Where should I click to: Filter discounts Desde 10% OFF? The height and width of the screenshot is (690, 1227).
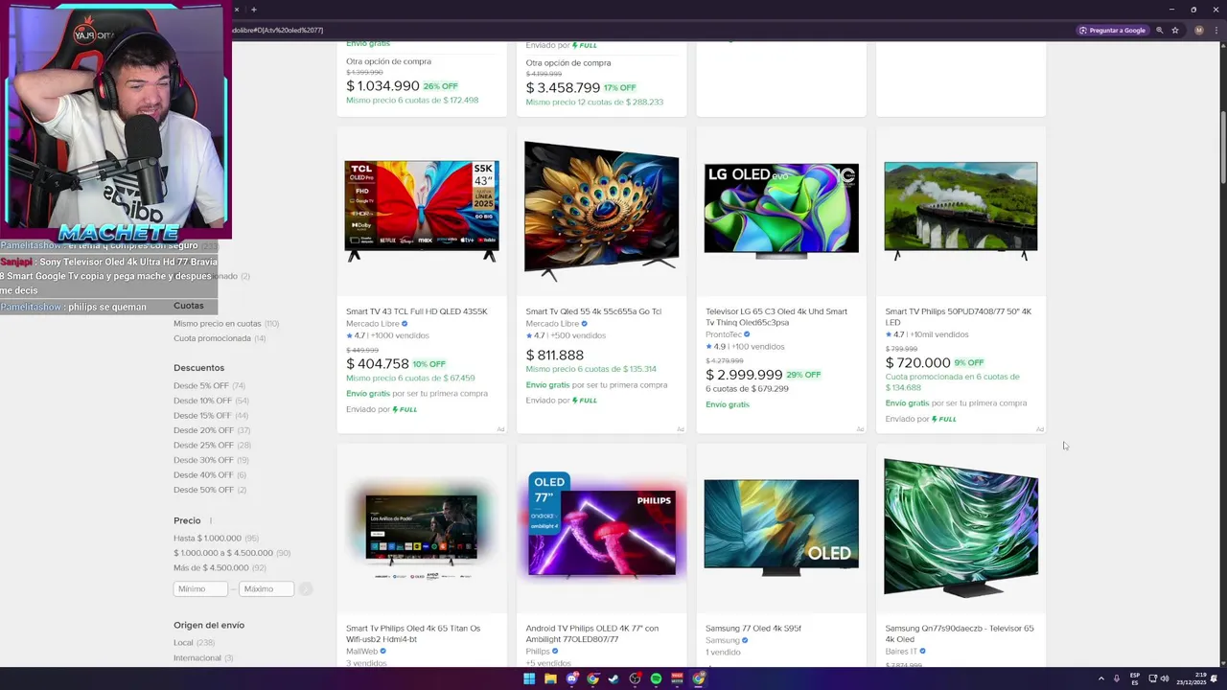tap(211, 401)
